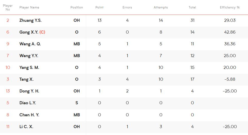The image size is (248, 135).
Task: Click Zhuang's efficiency value 29.03
Action: (x=230, y=20)
